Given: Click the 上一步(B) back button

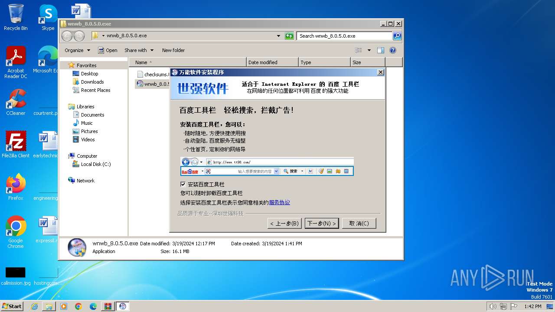Looking at the screenshot, I should (x=284, y=223).
